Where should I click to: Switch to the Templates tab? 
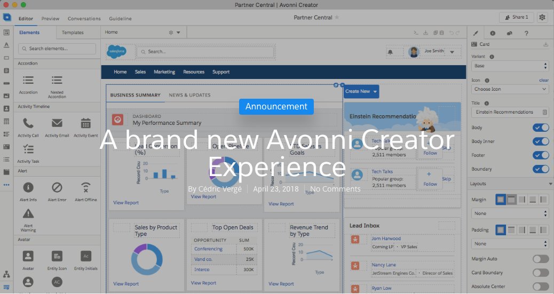(73, 33)
